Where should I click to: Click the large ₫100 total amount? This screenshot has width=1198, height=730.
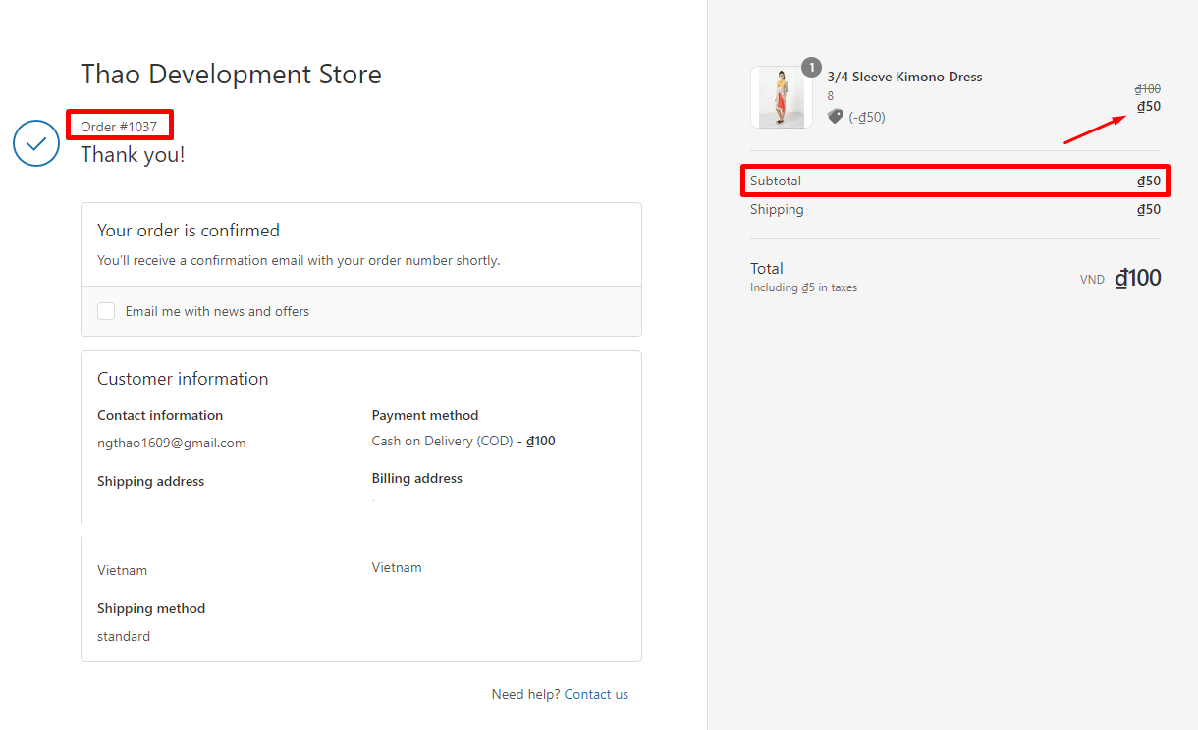1138,278
